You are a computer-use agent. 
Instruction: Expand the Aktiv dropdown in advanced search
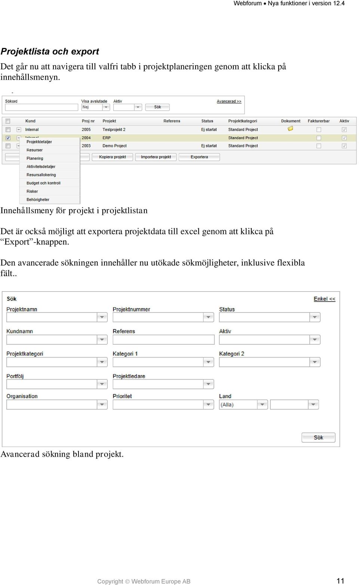(315, 339)
